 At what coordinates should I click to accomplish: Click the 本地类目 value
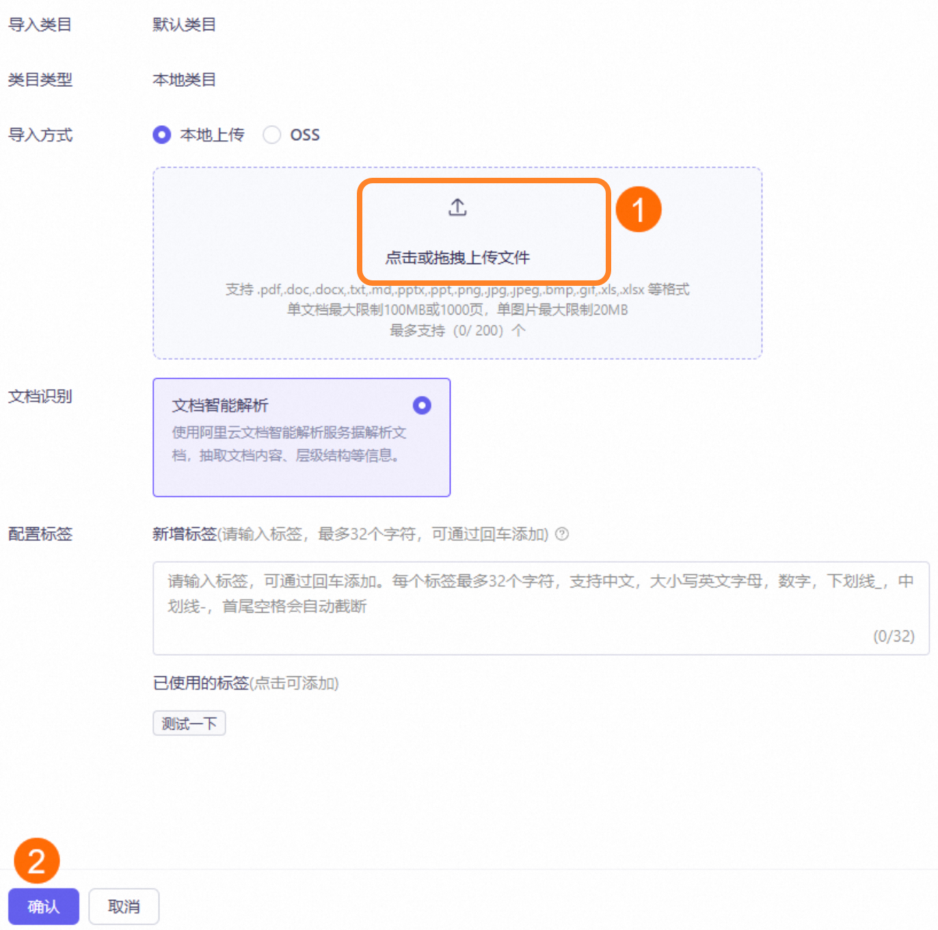tap(185, 80)
